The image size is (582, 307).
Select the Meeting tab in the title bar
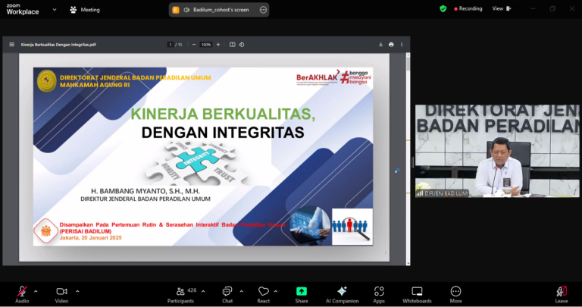(x=85, y=10)
